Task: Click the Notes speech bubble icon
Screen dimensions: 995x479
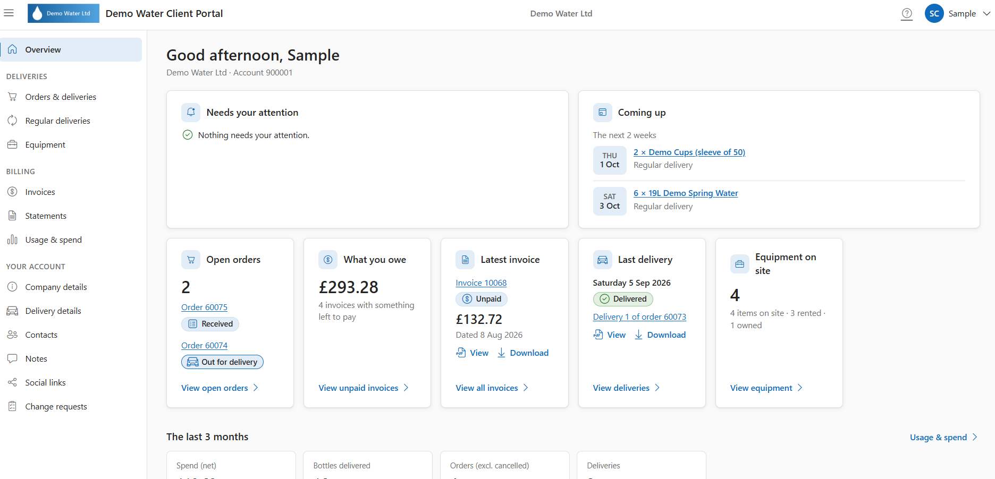Action: (12, 358)
